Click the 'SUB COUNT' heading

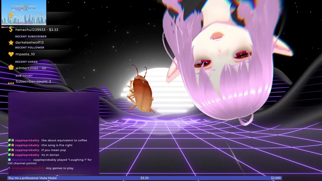24,76
